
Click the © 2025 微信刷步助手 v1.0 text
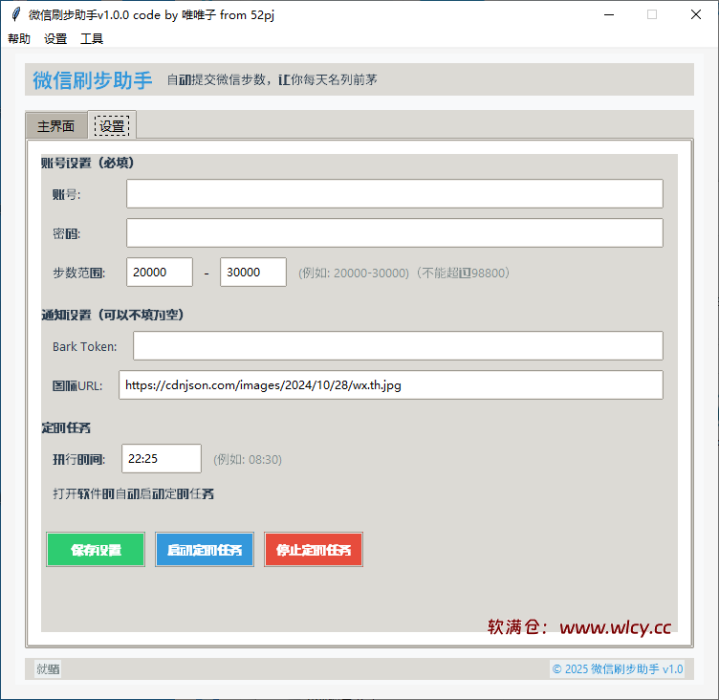(x=618, y=669)
